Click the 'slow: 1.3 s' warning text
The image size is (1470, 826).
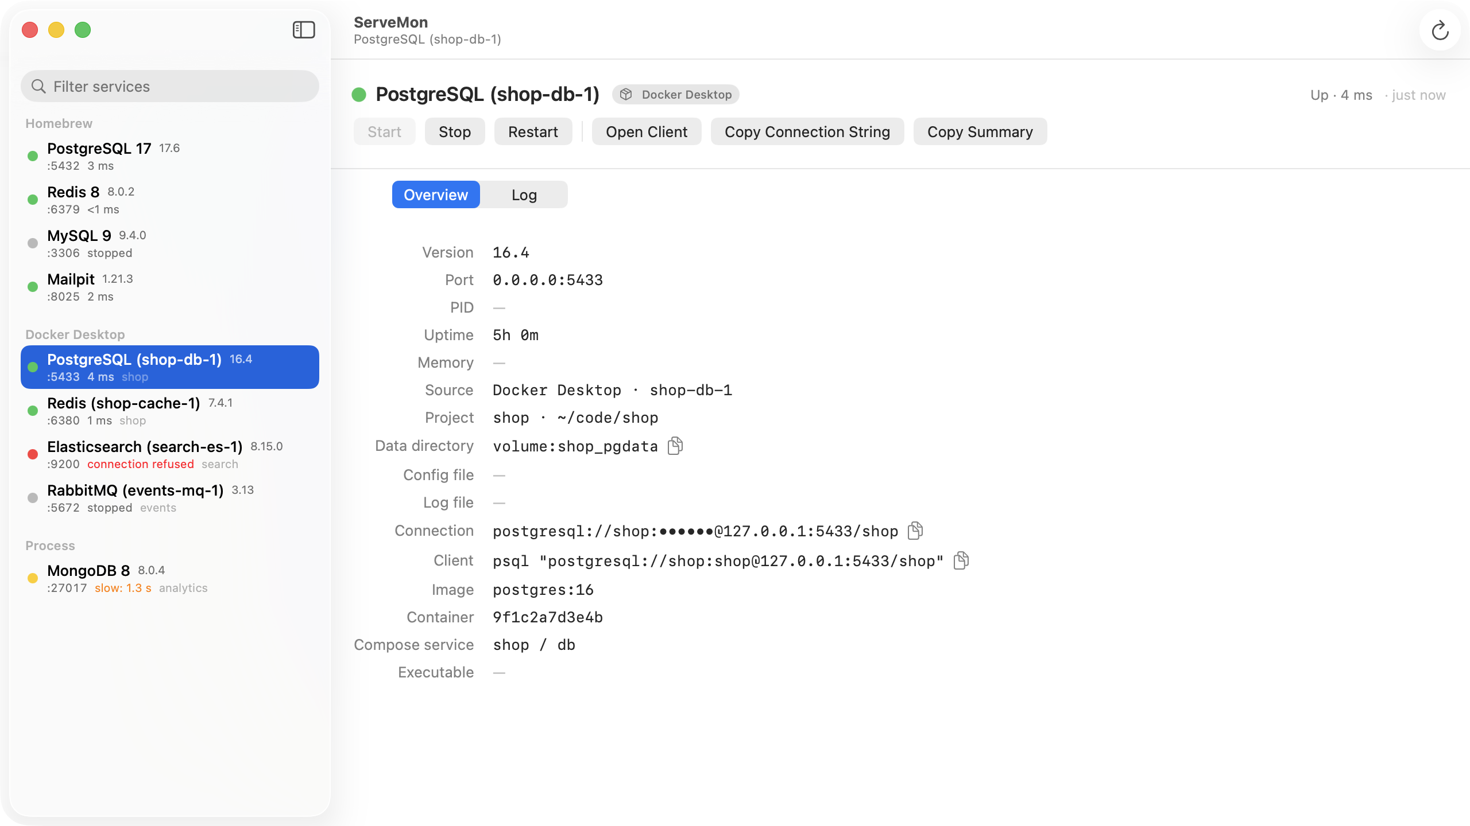pos(123,588)
